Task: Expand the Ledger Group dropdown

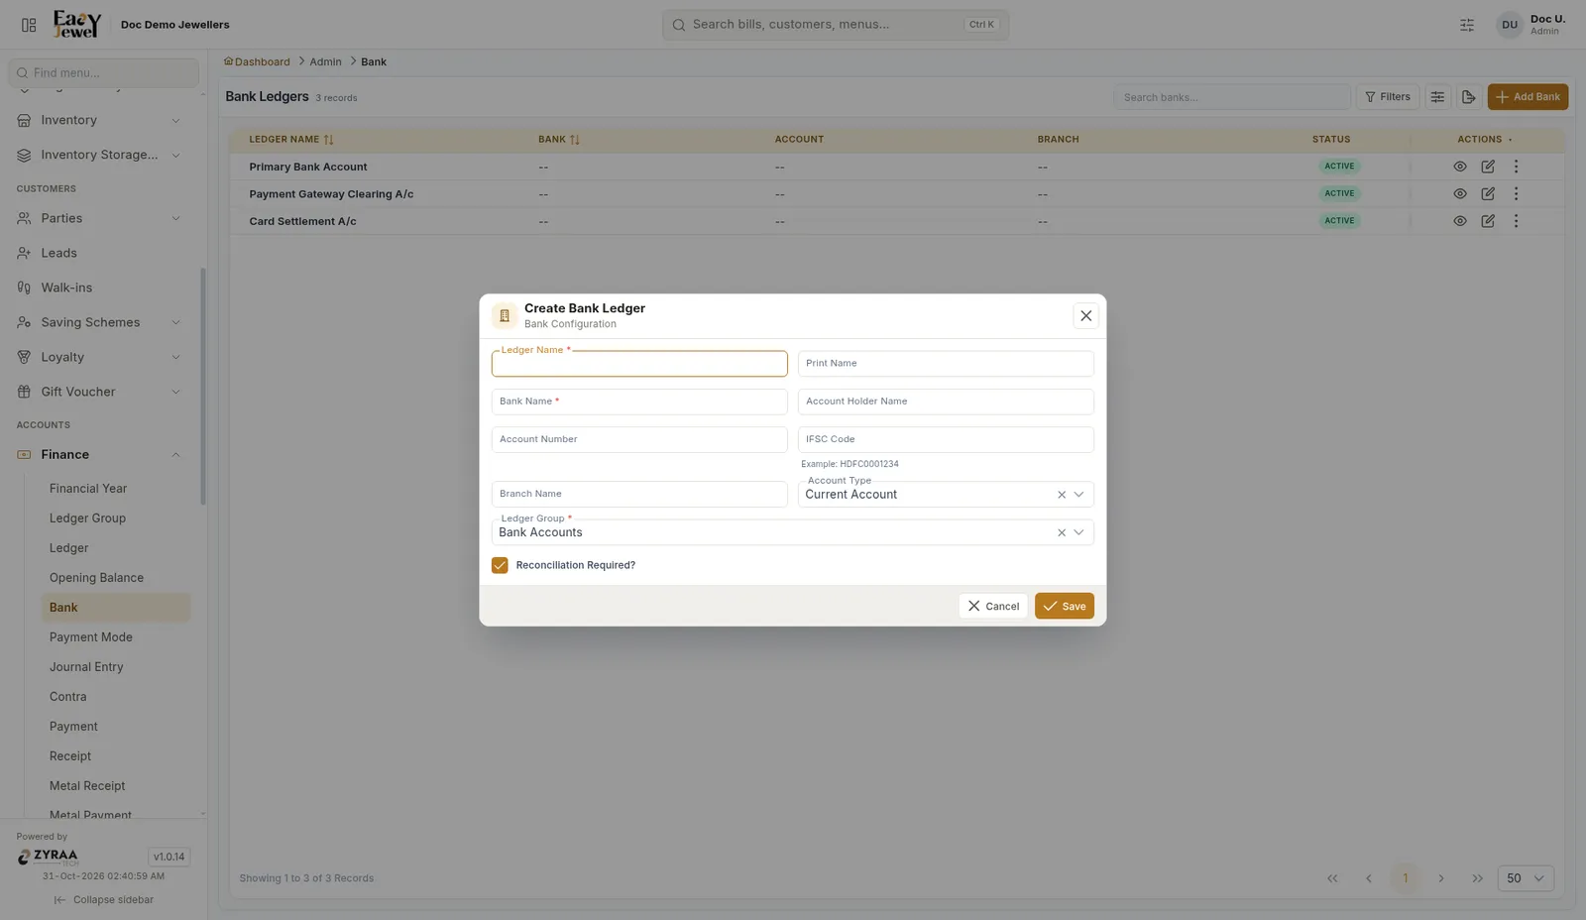Action: point(1079,532)
